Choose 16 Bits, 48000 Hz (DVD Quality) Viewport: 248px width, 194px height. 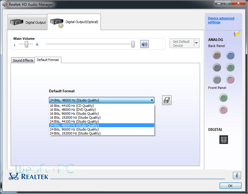click(102, 110)
